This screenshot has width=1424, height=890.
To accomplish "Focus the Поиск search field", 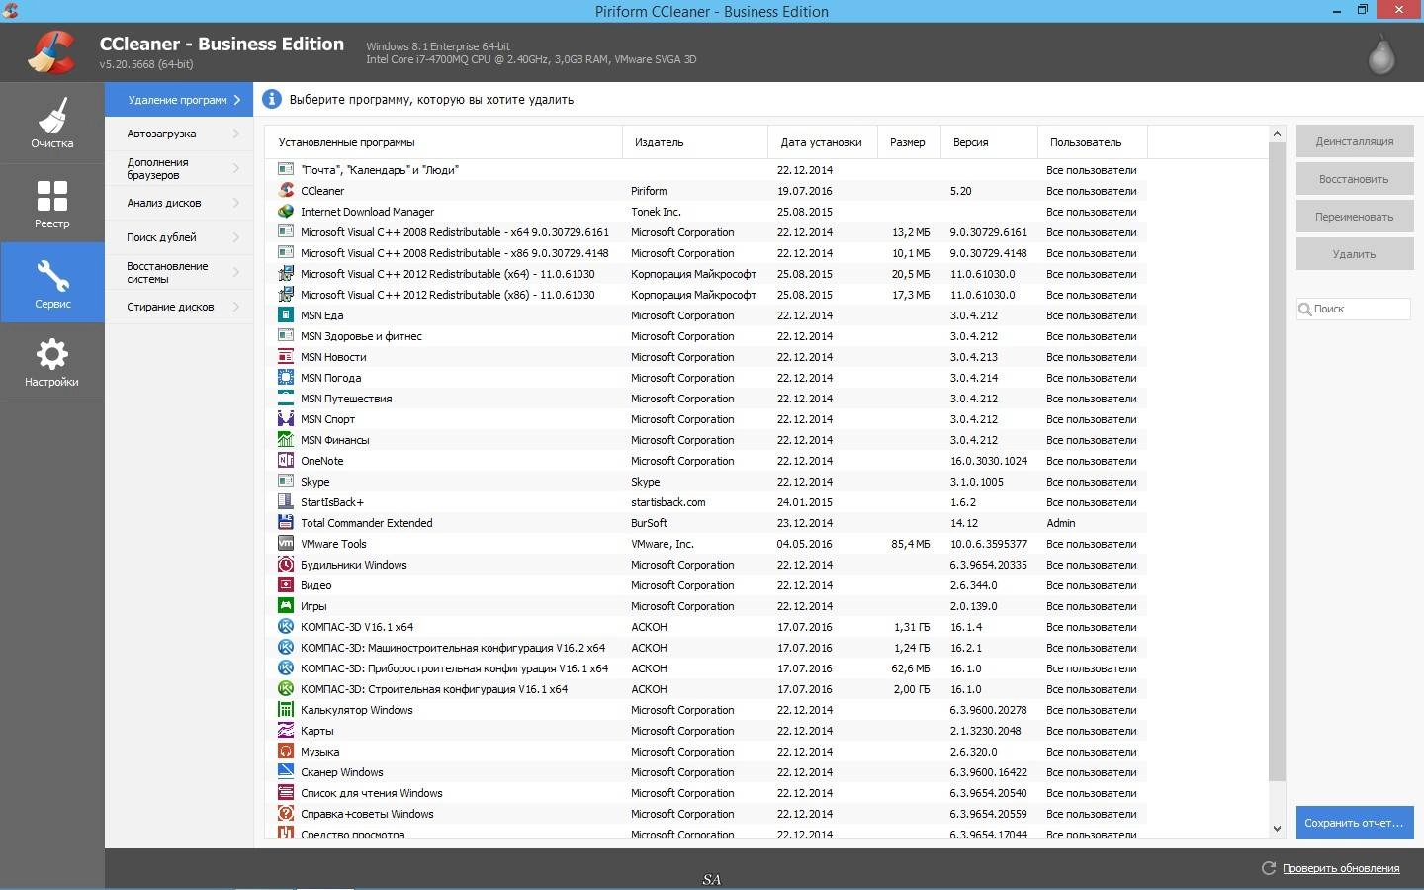I will tap(1354, 309).
